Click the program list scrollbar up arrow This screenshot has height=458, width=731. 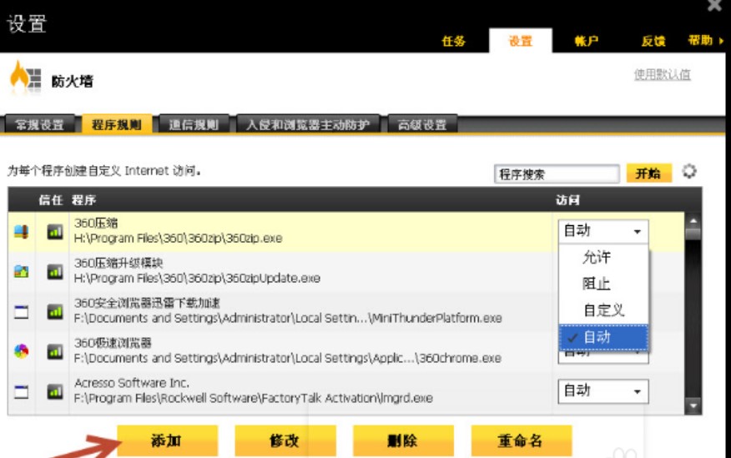coord(693,220)
